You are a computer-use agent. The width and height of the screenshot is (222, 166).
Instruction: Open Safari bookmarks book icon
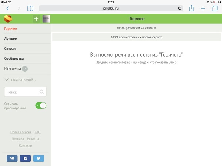(30, 8)
